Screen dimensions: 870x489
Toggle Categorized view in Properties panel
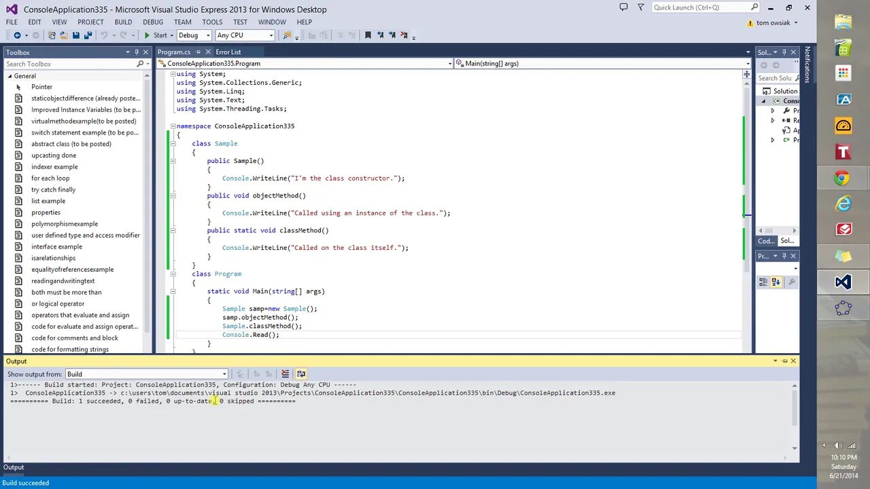[763, 282]
